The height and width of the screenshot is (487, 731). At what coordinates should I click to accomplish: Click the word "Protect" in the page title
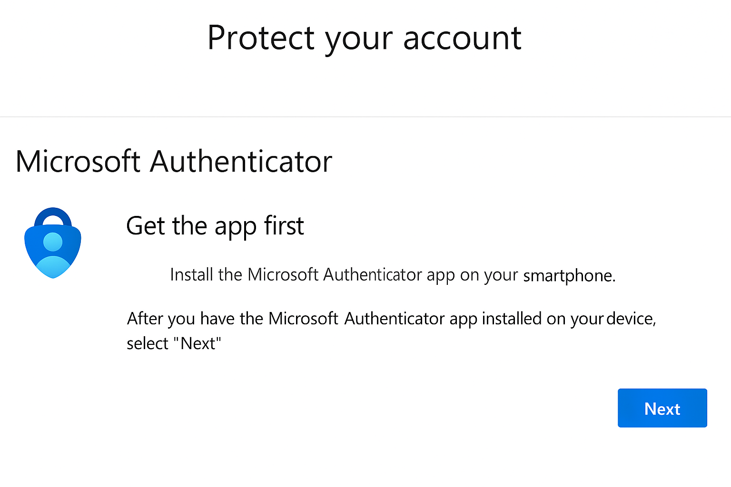[261, 38]
